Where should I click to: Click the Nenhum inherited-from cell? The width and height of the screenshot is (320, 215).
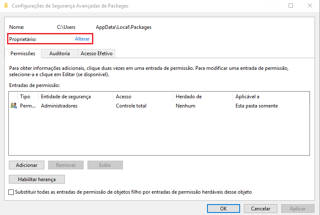[x=185, y=106]
